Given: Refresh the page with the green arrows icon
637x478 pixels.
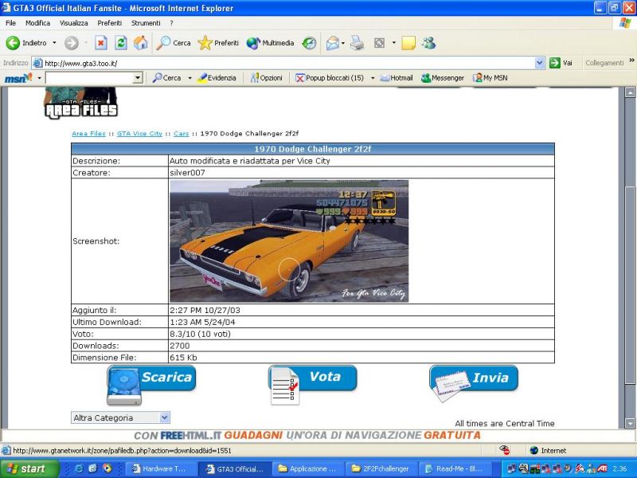Looking at the screenshot, I should [121, 43].
